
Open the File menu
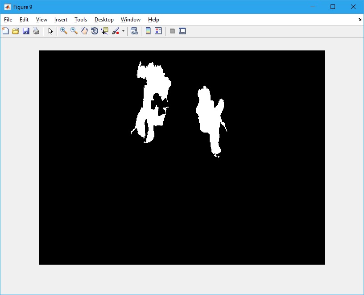pos(8,20)
